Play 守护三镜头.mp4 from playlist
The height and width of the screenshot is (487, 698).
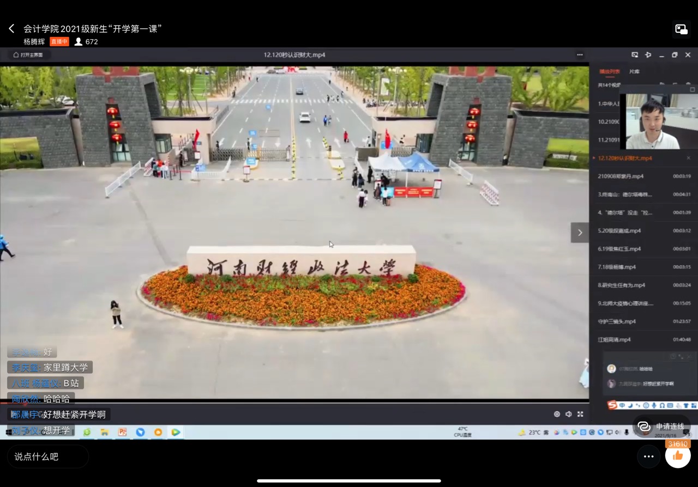tap(643, 321)
